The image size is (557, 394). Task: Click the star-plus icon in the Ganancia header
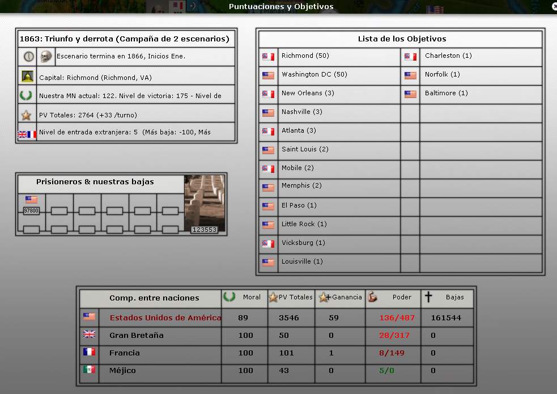pos(325,298)
